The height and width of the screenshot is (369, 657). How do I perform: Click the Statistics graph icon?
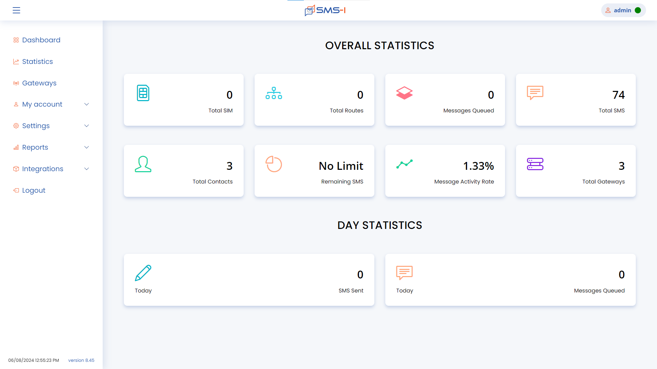(16, 61)
